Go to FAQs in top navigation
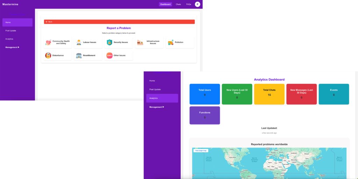 188,4
